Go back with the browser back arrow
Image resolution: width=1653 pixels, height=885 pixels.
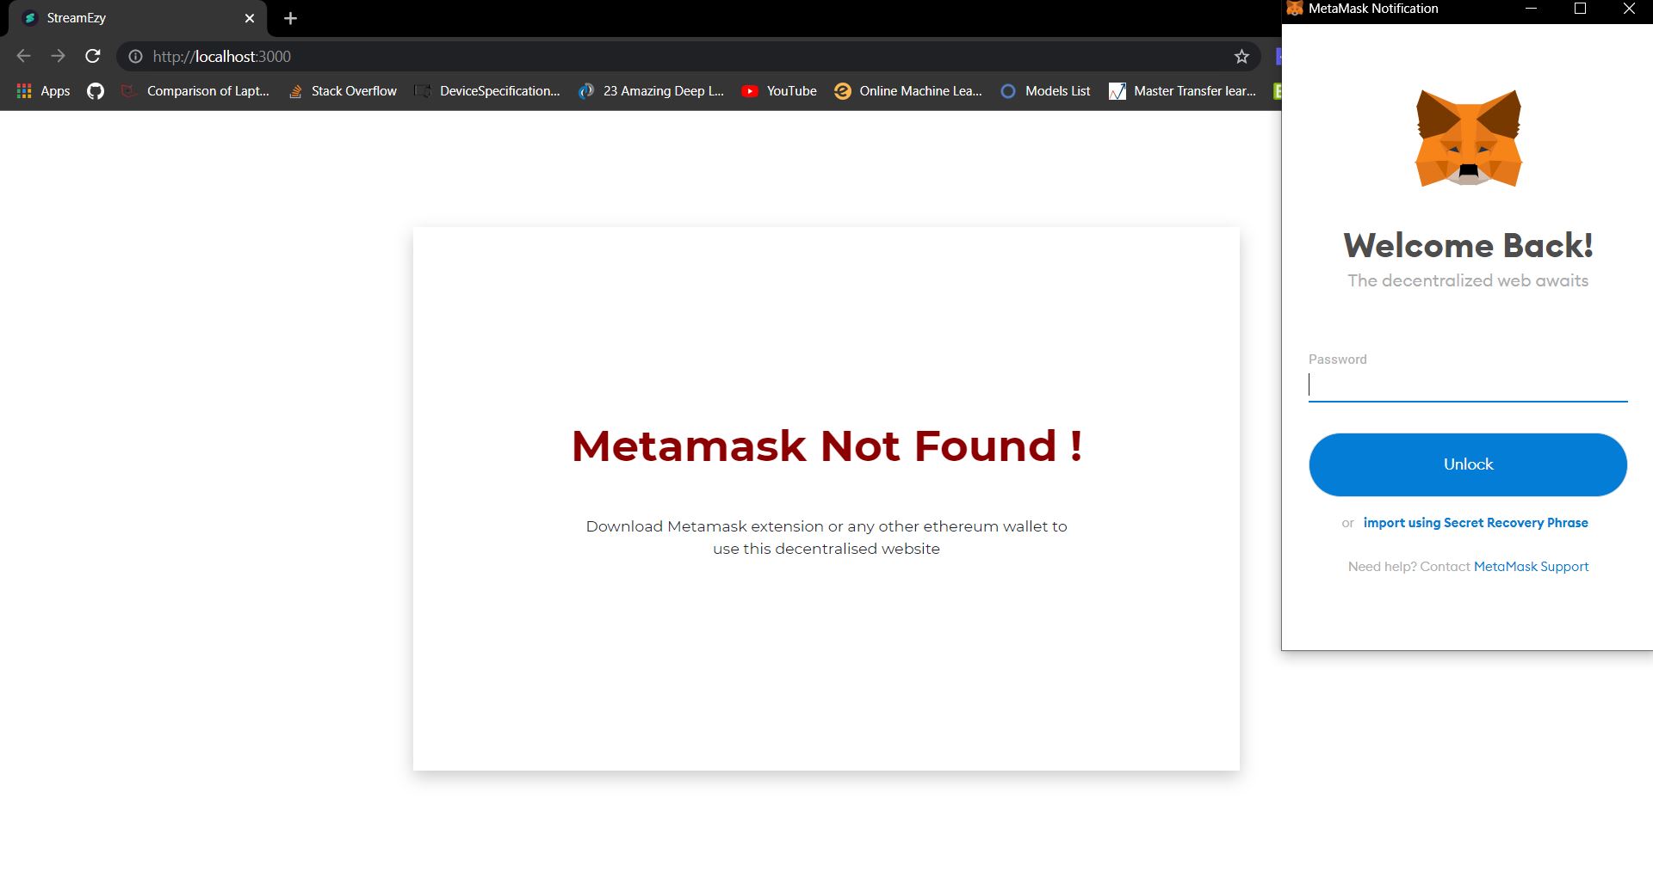(x=24, y=56)
